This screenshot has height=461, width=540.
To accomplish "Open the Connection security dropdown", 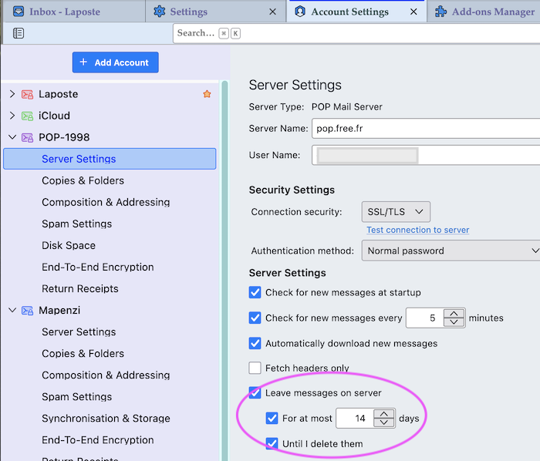I will [396, 212].
